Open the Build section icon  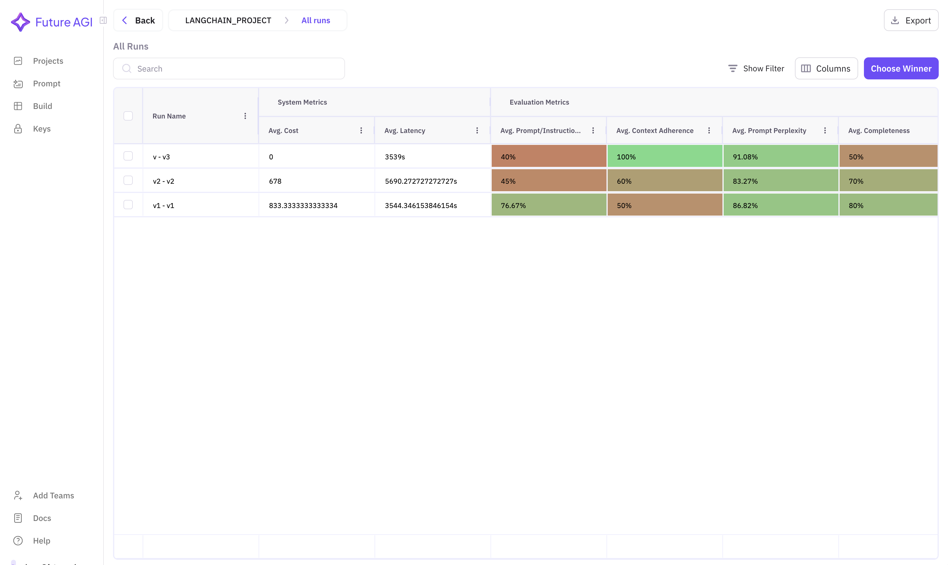pyautogui.click(x=18, y=106)
